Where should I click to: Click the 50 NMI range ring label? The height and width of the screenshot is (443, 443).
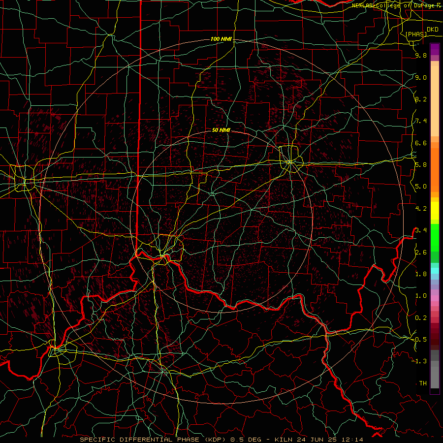(221, 130)
